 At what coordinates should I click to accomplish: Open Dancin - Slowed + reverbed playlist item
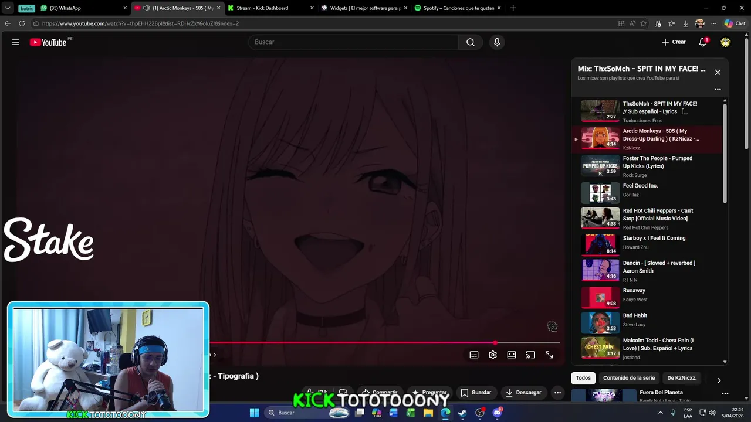(x=648, y=270)
